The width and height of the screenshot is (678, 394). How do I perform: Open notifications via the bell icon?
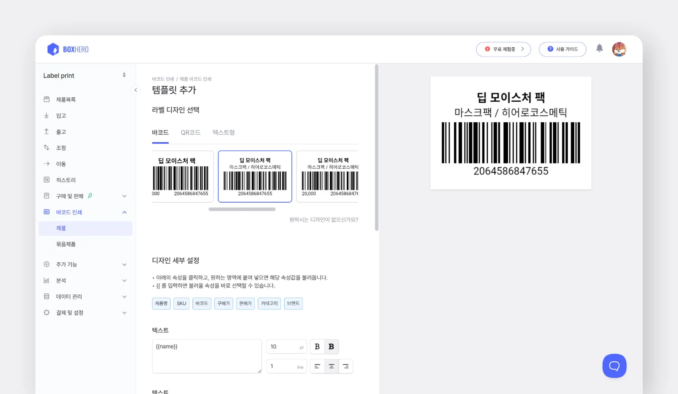(x=599, y=48)
